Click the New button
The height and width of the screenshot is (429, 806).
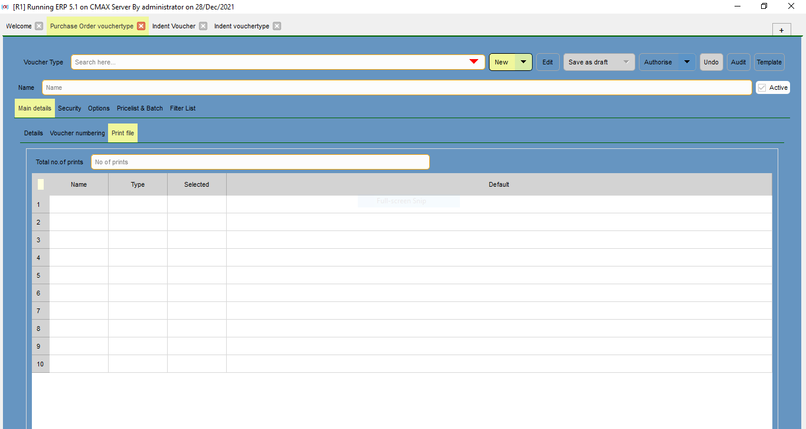click(x=502, y=62)
